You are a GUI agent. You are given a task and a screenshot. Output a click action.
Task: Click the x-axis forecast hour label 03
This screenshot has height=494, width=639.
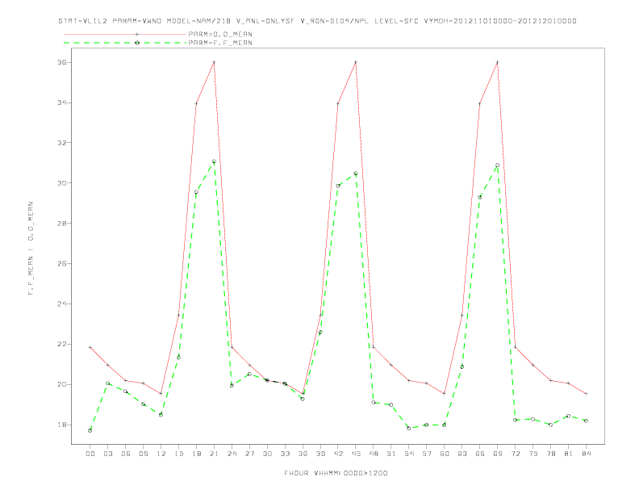107,454
